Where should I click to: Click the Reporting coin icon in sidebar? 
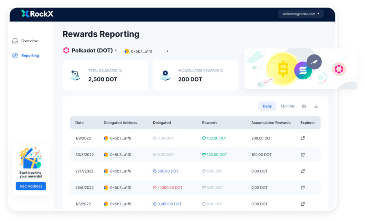(x=15, y=56)
